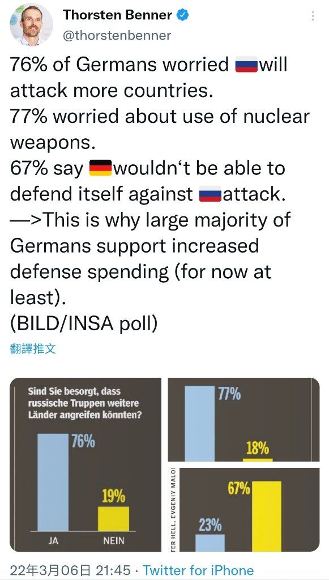This screenshot has height=580, width=329.
Task: Click the Russian flag emoji after 'worried'
Action: (246, 65)
